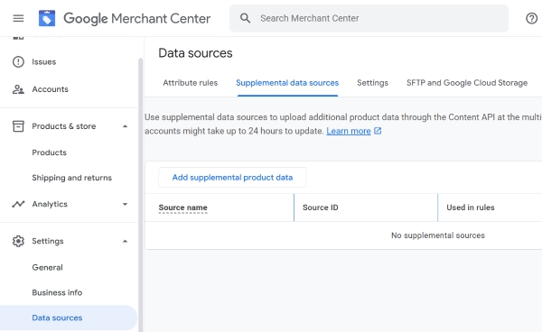The width and height of the screenshot is (542, 332).
Task: Focus the Search Merchant Center field
Action: click(x=369, y=18)
